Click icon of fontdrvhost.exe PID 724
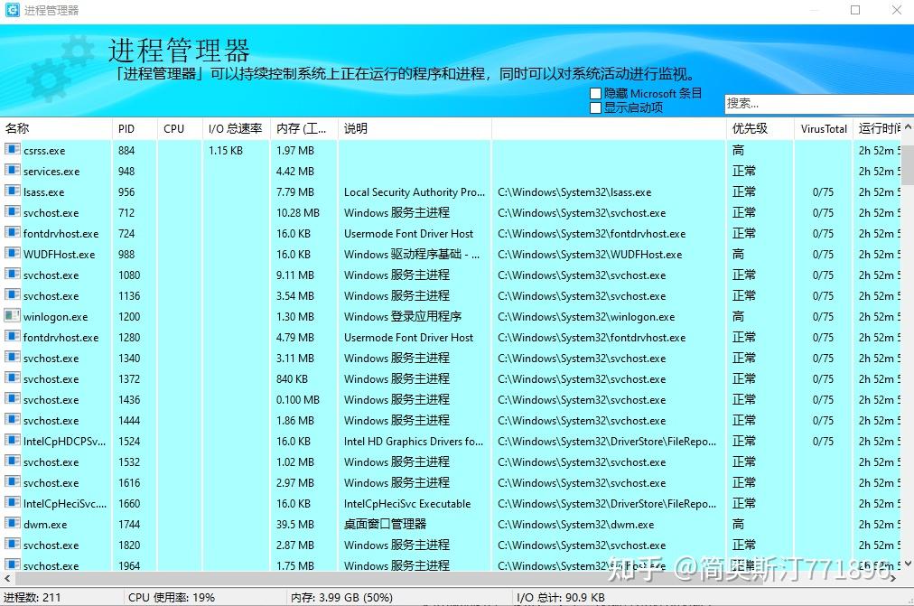The height and width of the screenshot is (606, 914). (x=13, y=232)
